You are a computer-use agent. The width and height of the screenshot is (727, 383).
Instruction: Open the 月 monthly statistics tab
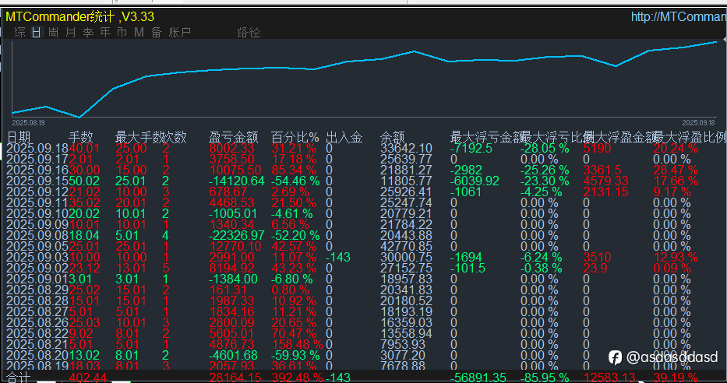click(x=71, y=32)
